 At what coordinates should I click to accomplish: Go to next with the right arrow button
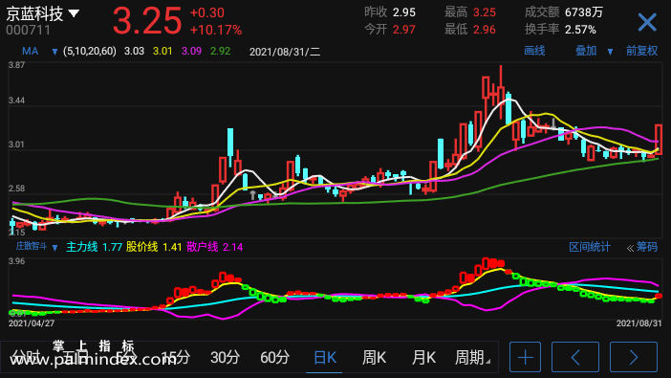coord(634,357)
